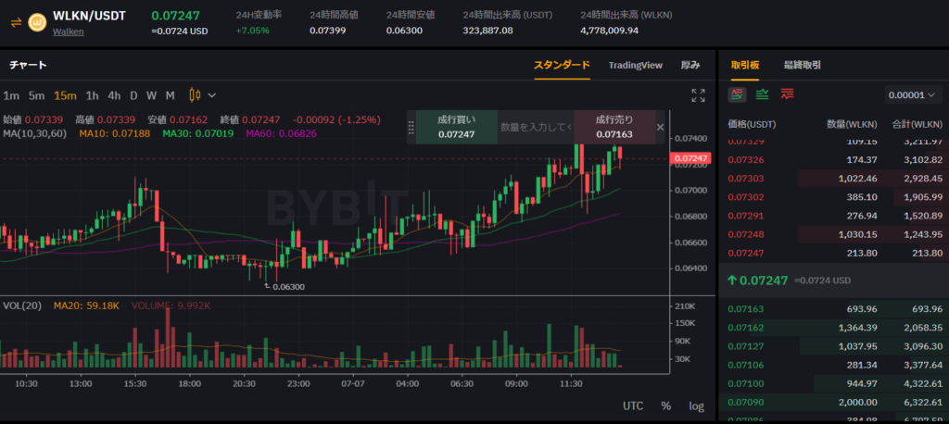Click the candlestick chart type icon
The image size is (949, 424).
195,95
